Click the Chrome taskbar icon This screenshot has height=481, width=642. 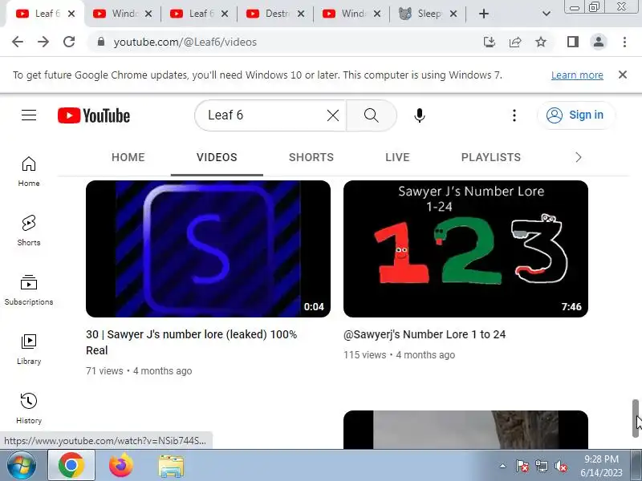point(71,466)
